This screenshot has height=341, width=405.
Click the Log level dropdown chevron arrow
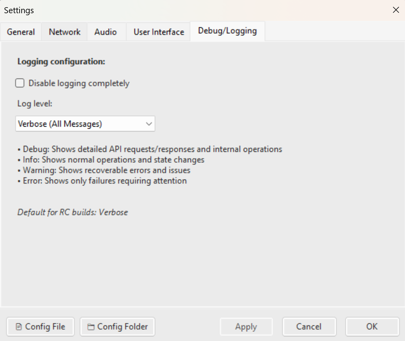tap(148, 124)
